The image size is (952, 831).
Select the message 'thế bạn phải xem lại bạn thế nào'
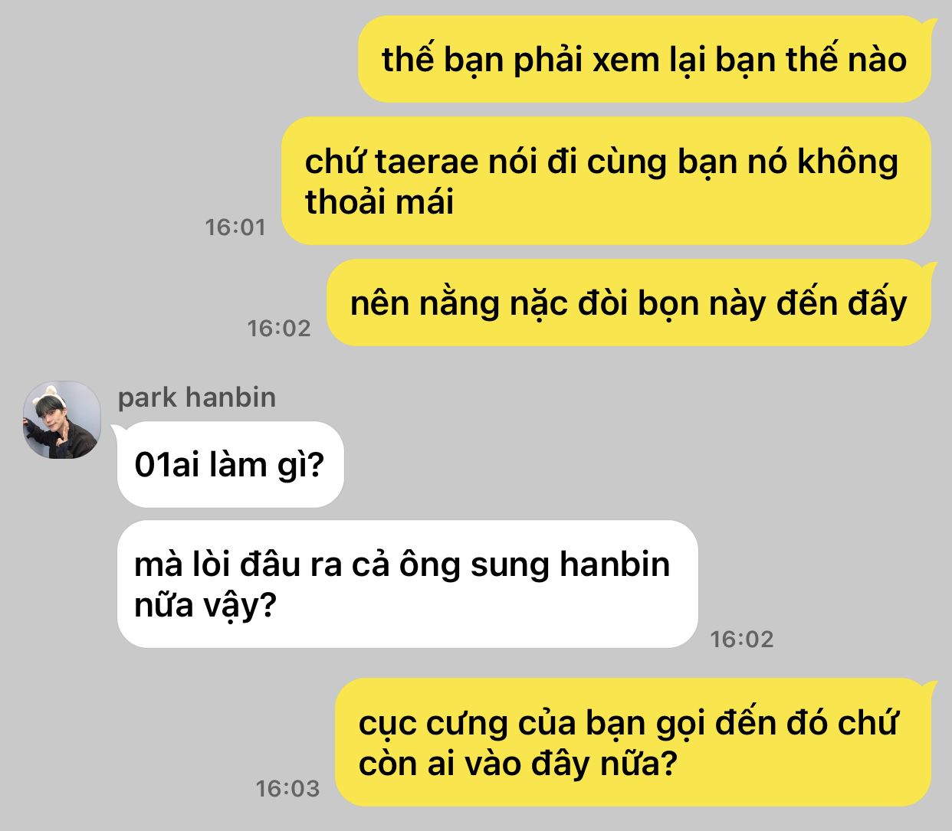[x=644, y=59]
